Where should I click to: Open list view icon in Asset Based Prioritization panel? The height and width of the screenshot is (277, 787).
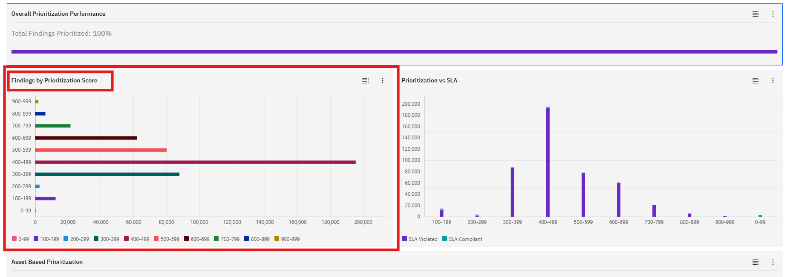click(756, 262)
